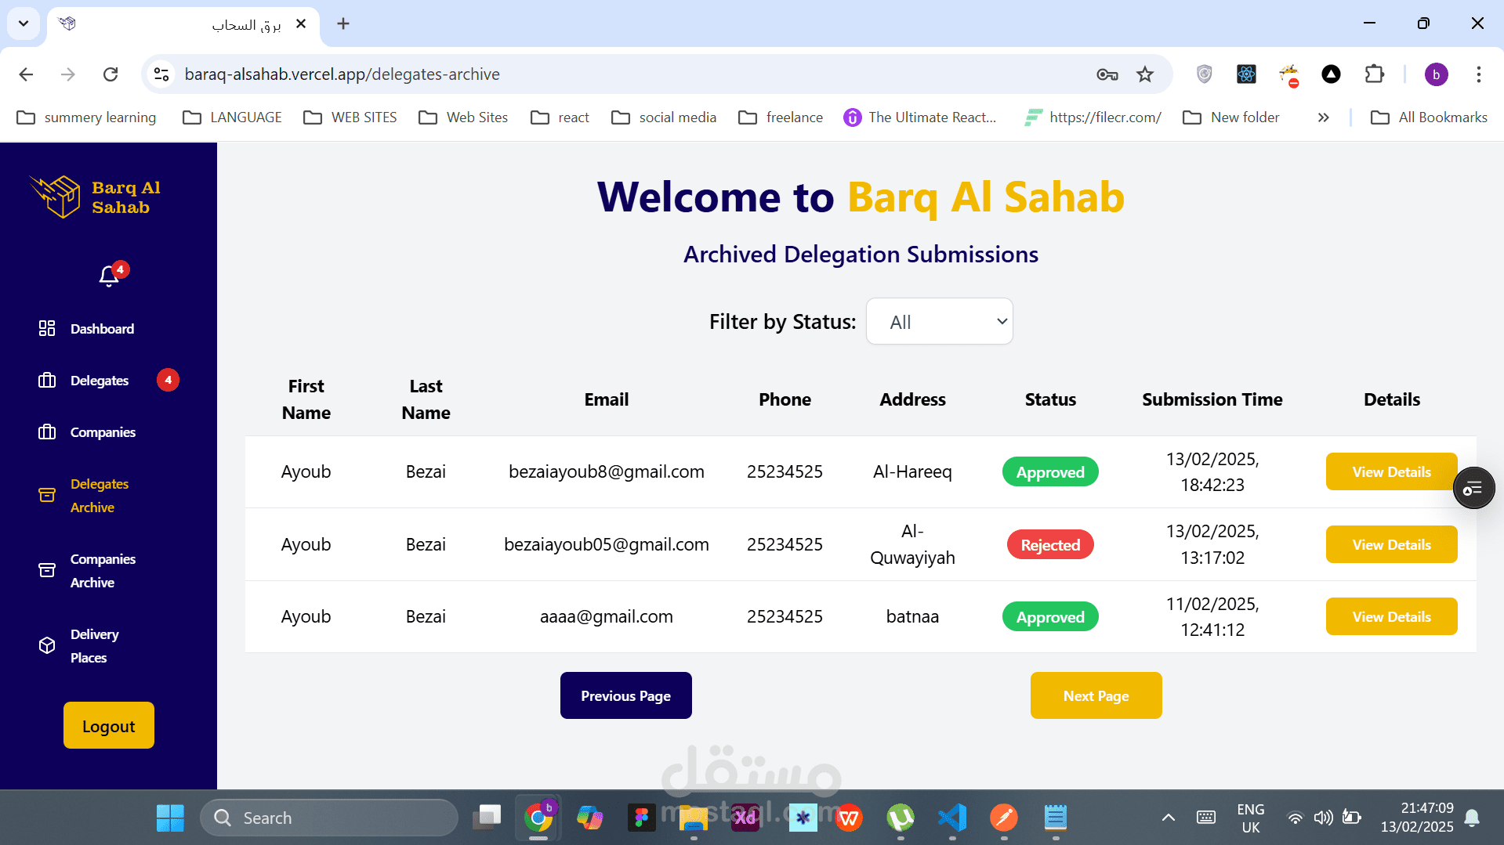Click the Submission Time column header
This screenshot has width=1504, height=845.
click(1212, 399)
